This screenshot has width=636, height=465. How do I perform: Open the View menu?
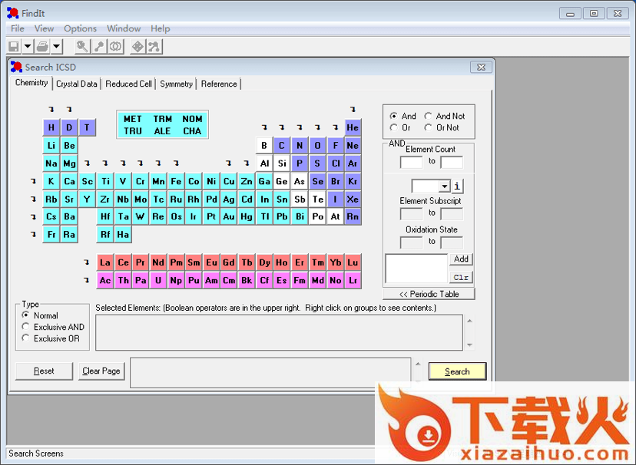click(x=45, y=28)
